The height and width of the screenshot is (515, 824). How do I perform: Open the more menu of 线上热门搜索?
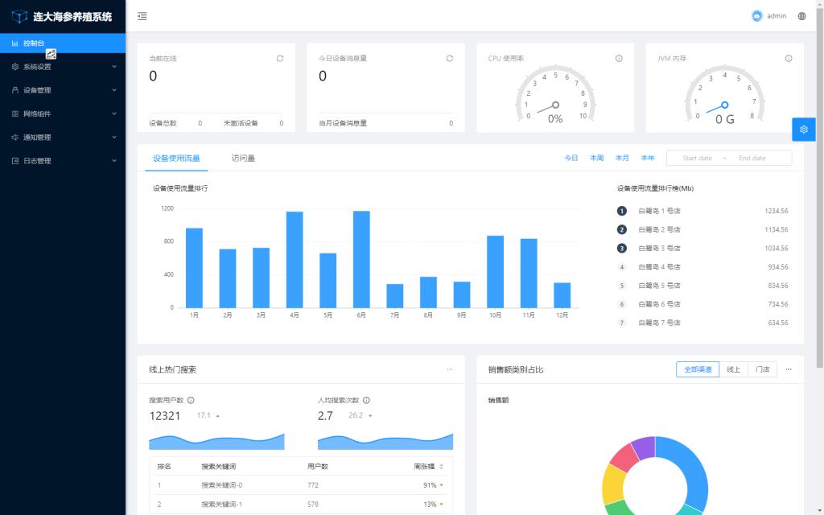pos(450,369)
